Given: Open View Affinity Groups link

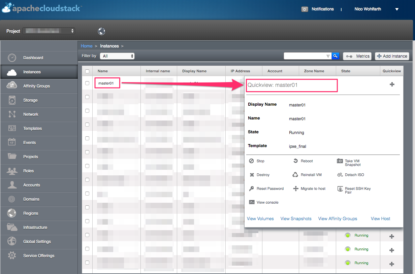Looking at the screenshot, I should tap(338, 218).
